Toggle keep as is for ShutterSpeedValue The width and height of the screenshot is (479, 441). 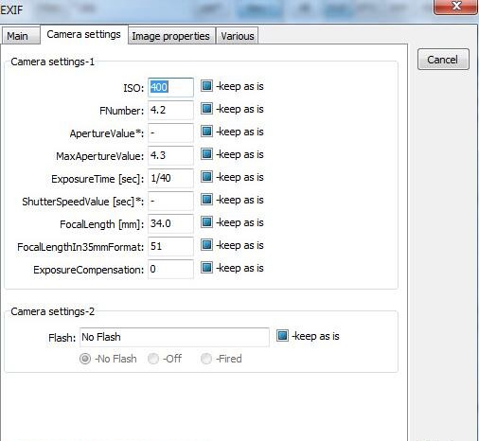[x=206, y=200]
